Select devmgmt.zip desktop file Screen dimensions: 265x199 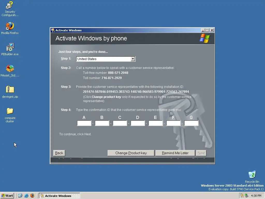tap(10, 92)
